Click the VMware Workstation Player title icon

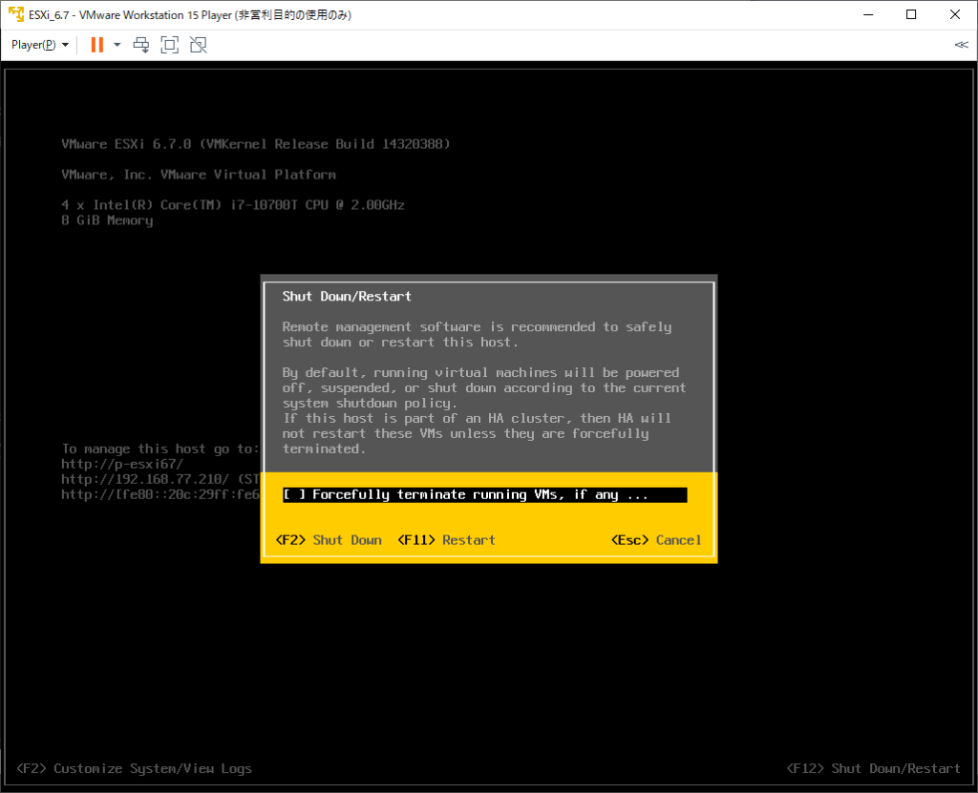pos(15,14)
